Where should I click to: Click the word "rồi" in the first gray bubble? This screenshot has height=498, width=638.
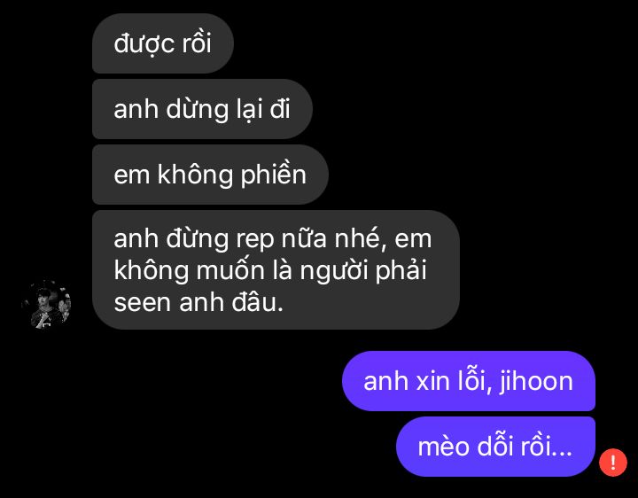[x=197, y=43]
